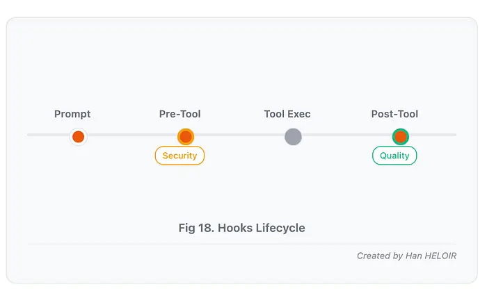Click the thin divider below the caption

click(242, 244)
